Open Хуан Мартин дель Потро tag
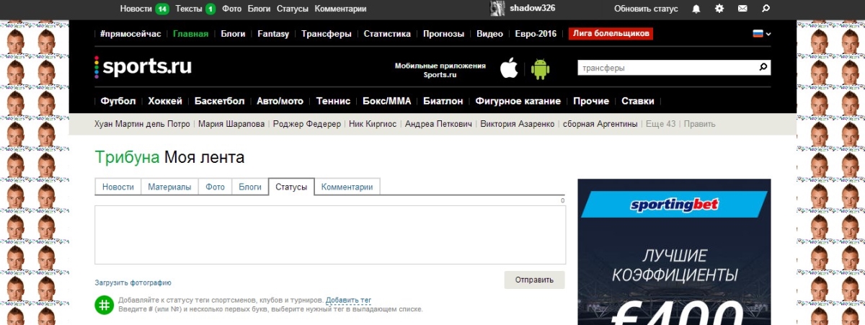This screenshot has width=865, height=325. (x=142, y=124)
